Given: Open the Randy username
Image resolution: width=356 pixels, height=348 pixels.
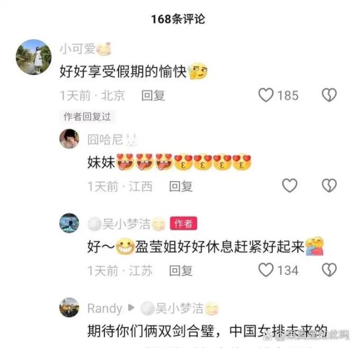Looking at the screenshot, I should 105,308.
